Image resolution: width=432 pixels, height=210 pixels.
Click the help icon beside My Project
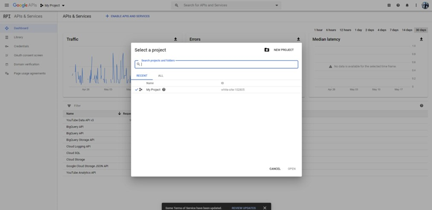point(164,89)
